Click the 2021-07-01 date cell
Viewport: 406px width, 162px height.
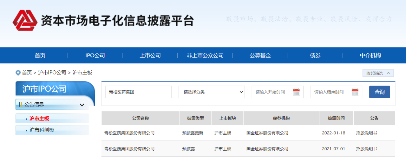333,149
